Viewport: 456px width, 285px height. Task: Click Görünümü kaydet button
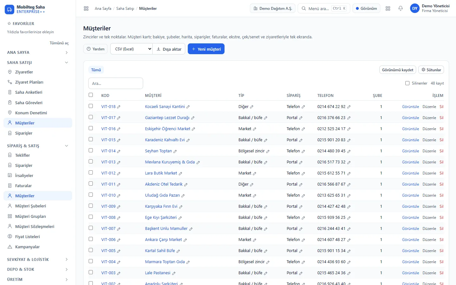click(398, 70)
